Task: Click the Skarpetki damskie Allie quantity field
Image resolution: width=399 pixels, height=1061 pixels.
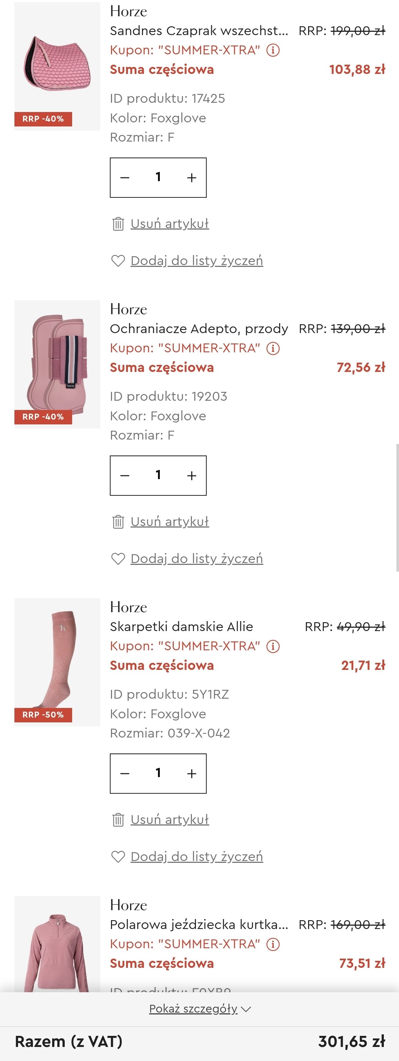Action: (158, 773)
